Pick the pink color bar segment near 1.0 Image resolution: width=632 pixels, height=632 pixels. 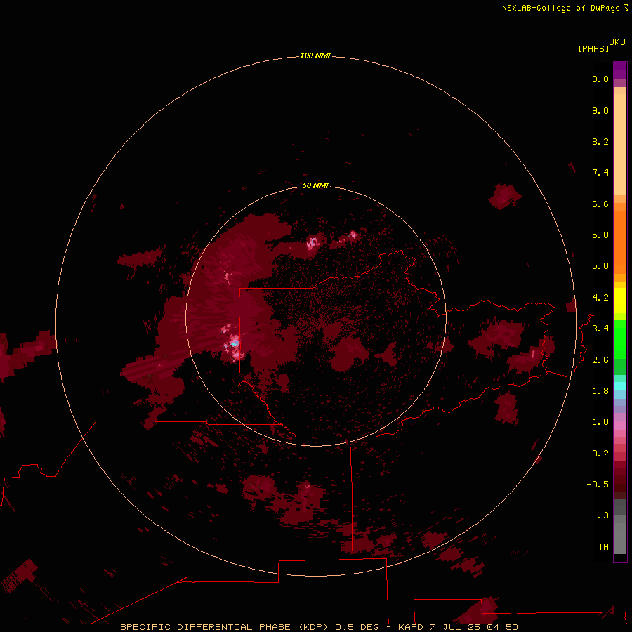[x=620, y=426]
